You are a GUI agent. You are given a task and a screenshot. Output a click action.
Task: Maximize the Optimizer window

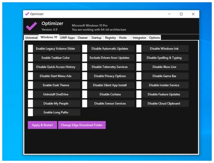181,14
